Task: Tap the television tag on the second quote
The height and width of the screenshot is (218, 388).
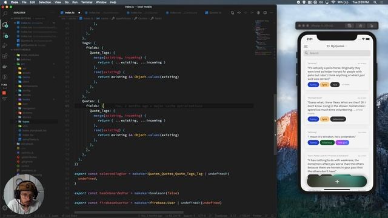Action: (338, 119)
